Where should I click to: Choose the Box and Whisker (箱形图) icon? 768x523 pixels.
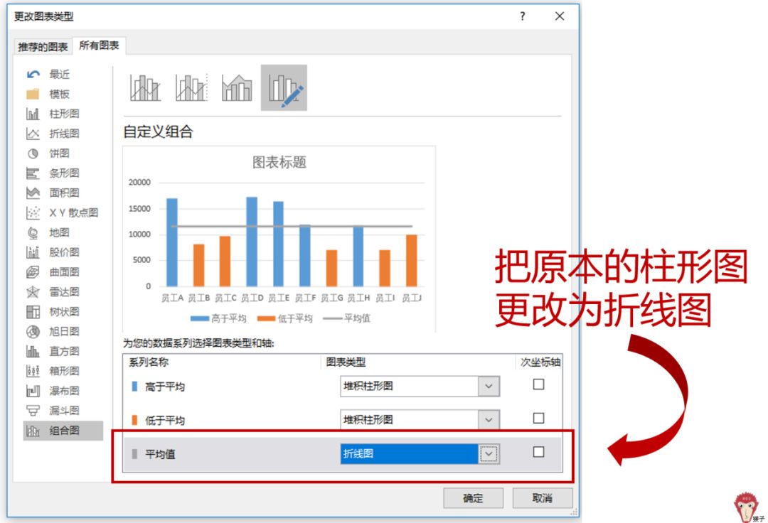[x=33, y=371]
